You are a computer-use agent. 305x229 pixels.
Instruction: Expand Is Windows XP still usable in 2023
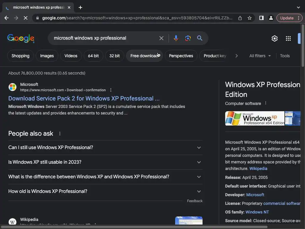105,162
